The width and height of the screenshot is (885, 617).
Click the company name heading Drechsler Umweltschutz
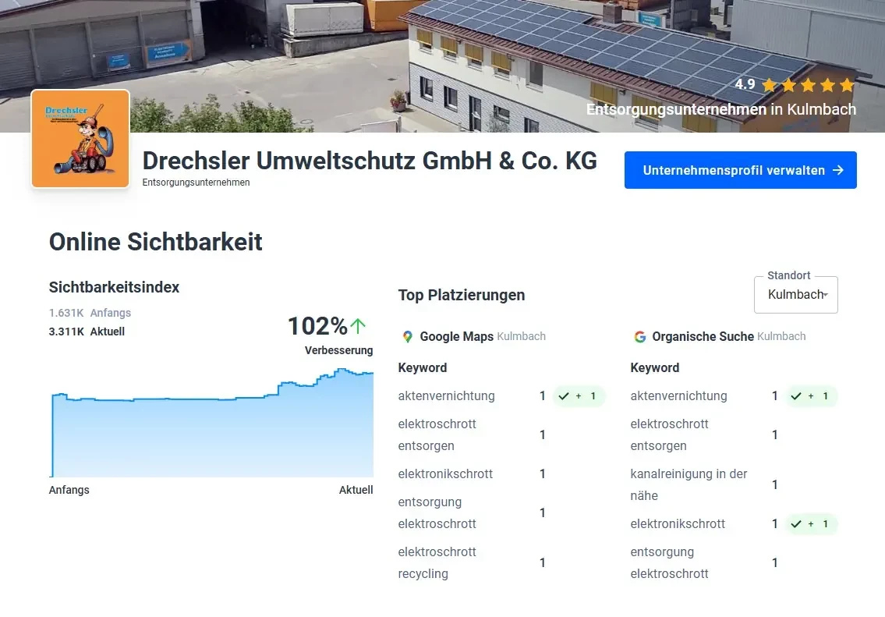pos(370,160)
